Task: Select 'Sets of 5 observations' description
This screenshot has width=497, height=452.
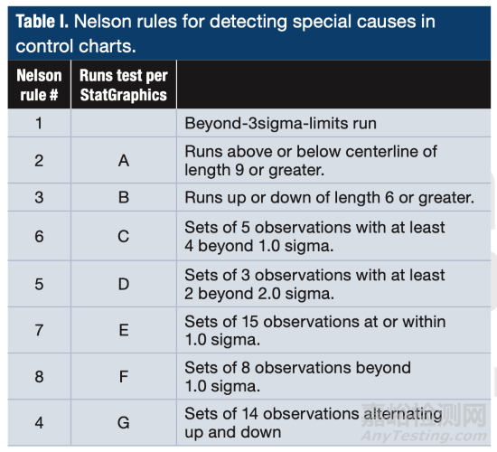Action: click(314, 236)
